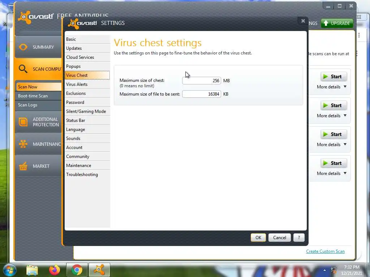Click the third Start scan button
The width and height of the screenshot is (370, 277).
click(x=334, y=134)
